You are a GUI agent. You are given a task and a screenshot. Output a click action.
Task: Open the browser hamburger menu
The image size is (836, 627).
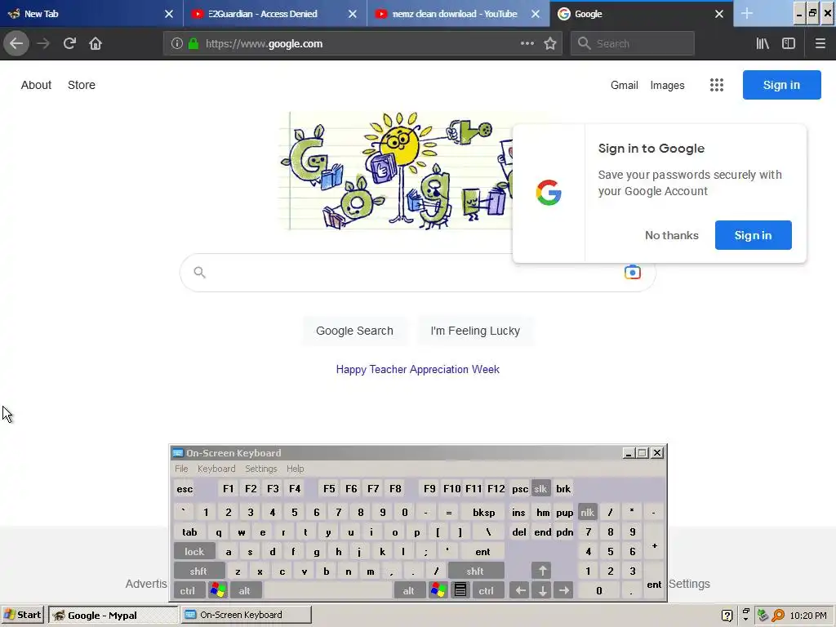pyautogui.click(x=820, y=44)
